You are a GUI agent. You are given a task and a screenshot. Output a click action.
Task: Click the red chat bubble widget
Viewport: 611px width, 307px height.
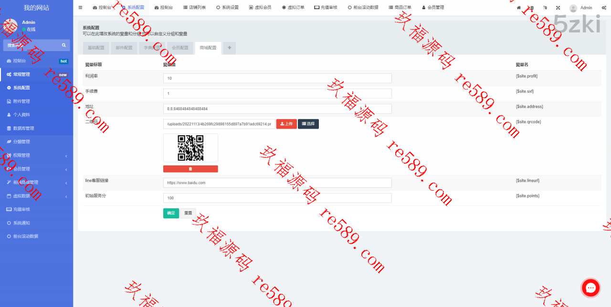coord(590,287)
